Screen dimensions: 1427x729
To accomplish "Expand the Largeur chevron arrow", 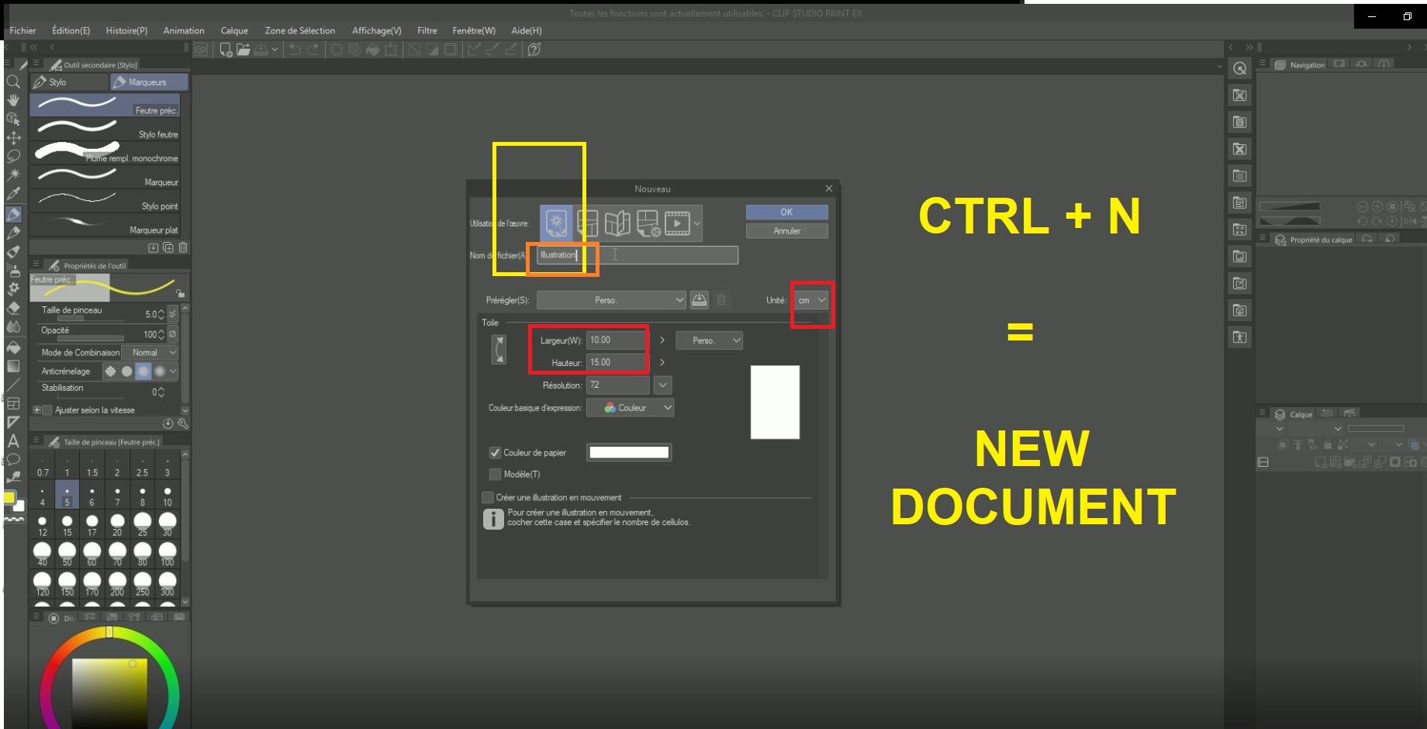I will [662, 340].
